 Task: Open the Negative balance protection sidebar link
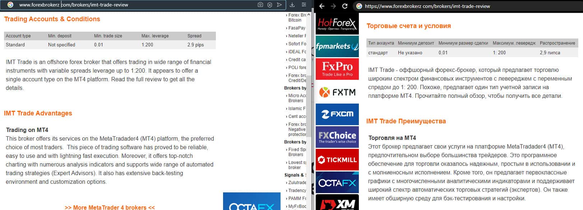click(297, 129)
